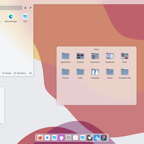This screenshot has height=144, width=144.
Task: Click the Home widget title
Action: (x=96, y=49)
